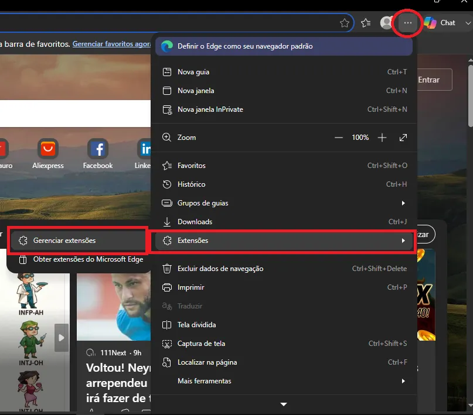This screenshot has width=473, height=415.
Task: Open the Facebook shortcut tile
Action: point(98,154)
